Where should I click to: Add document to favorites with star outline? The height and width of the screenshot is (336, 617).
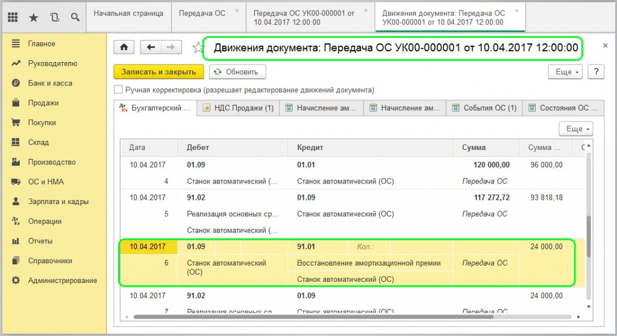pyautogui.click(x=196, y=48)
